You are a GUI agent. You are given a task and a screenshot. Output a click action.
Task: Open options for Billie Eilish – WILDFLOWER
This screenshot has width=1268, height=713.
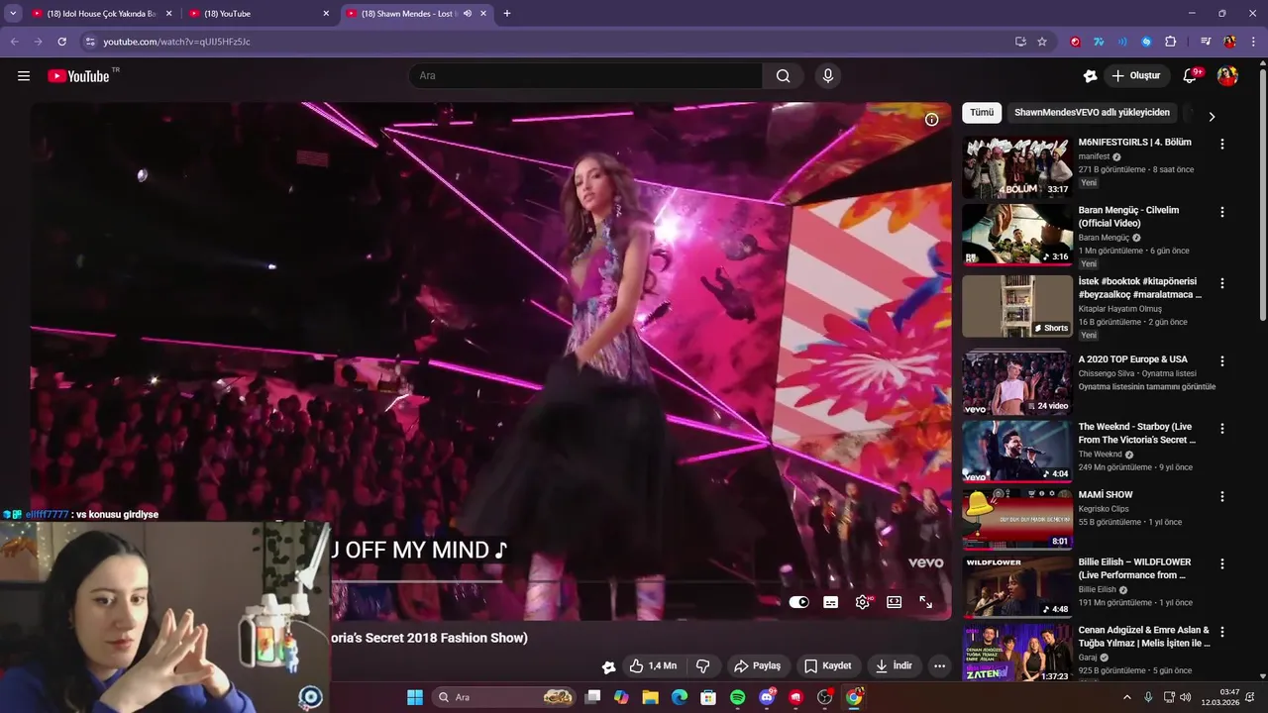(1221, 563)
